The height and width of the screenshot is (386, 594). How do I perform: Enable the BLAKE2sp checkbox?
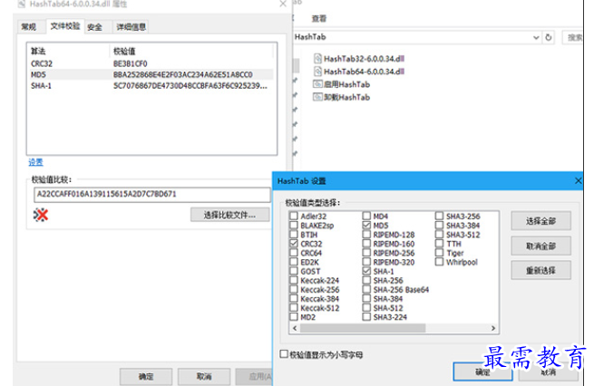pos(294,225)
